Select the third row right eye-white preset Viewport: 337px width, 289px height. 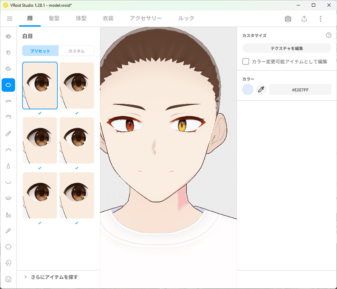[77, 195]
